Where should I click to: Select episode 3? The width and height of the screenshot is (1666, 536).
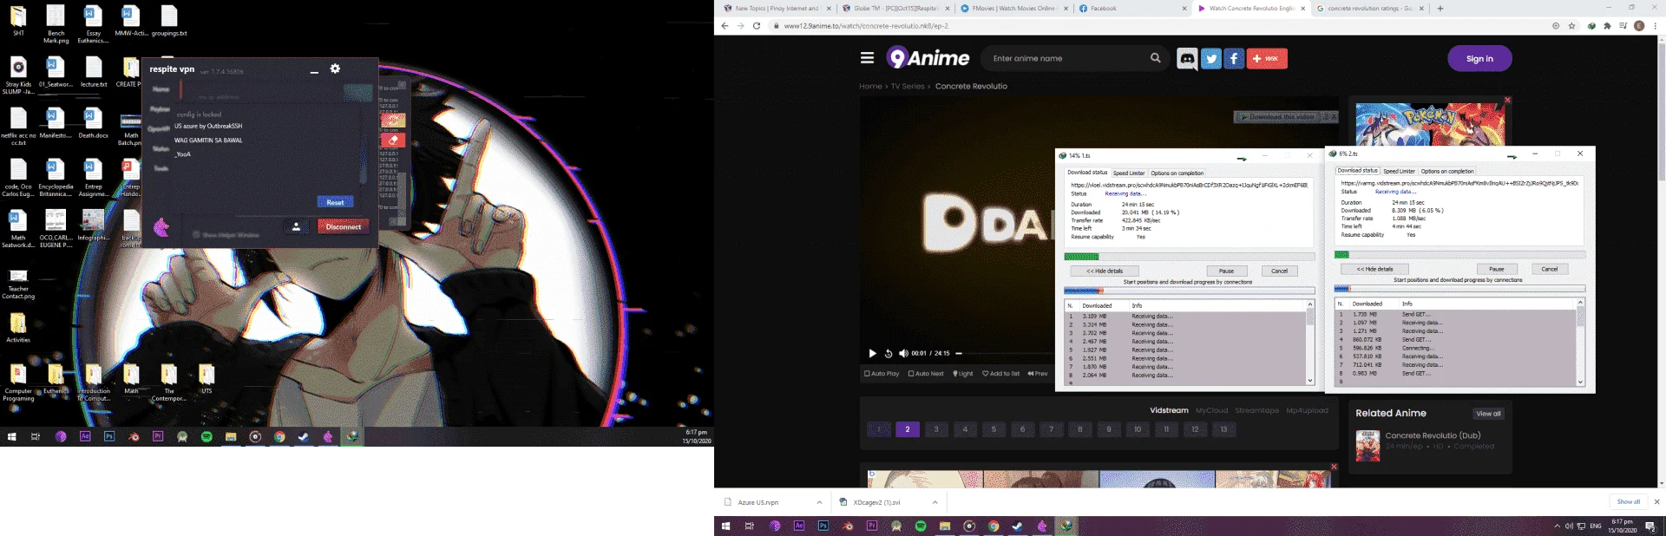point(935,428)
